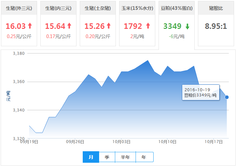Image resolution: width=237 pixels, height=167 pixels.
Task: Click the 元/吨 y-axis title
Action: point(8,96)
